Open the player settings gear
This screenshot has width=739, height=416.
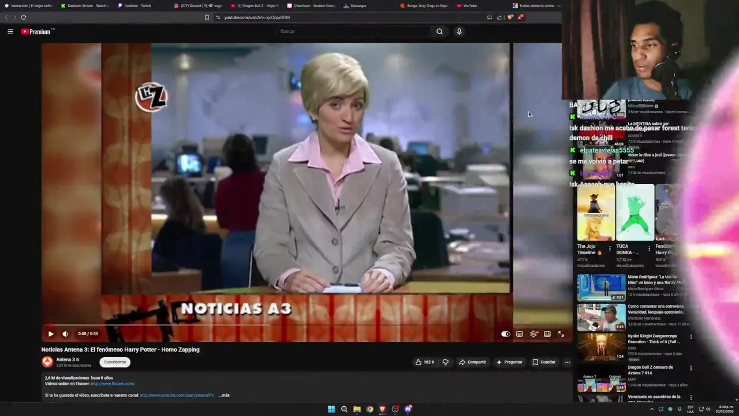pyautogui.click(x=533, y=334)
